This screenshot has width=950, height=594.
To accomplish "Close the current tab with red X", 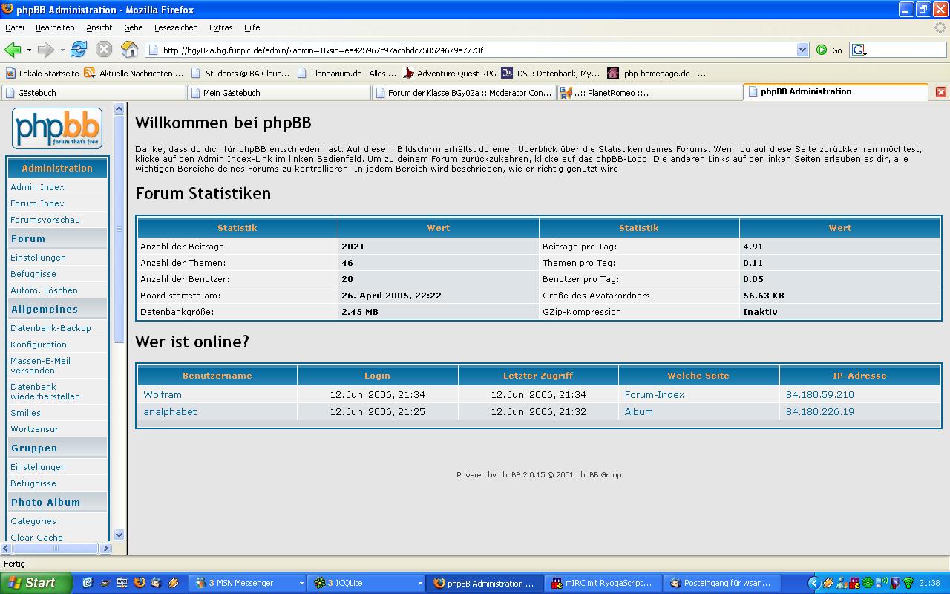I will tap(940, 92).
